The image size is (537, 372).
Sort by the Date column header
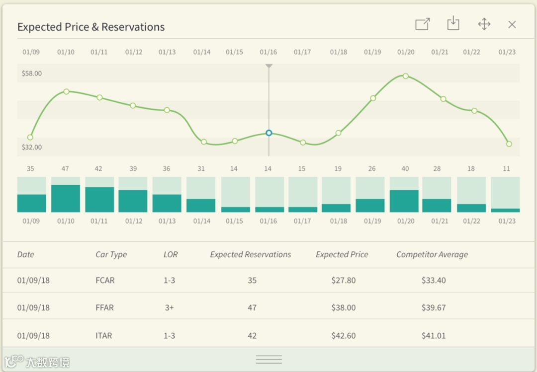pos(26,254)
